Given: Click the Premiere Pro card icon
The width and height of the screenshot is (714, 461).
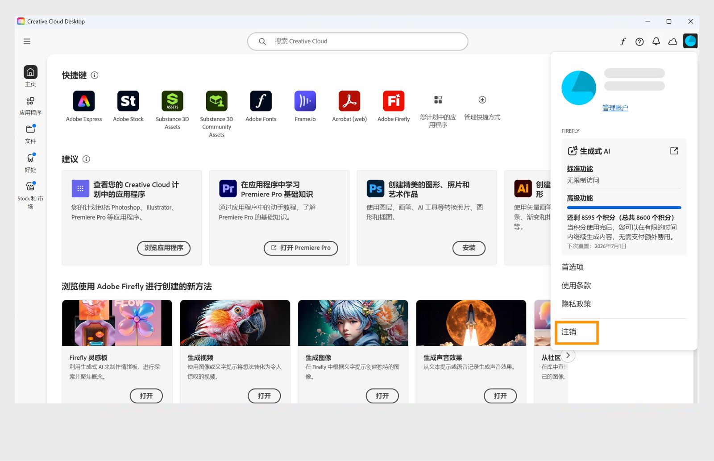Looking at the screenshot, I should coord(228,188).
